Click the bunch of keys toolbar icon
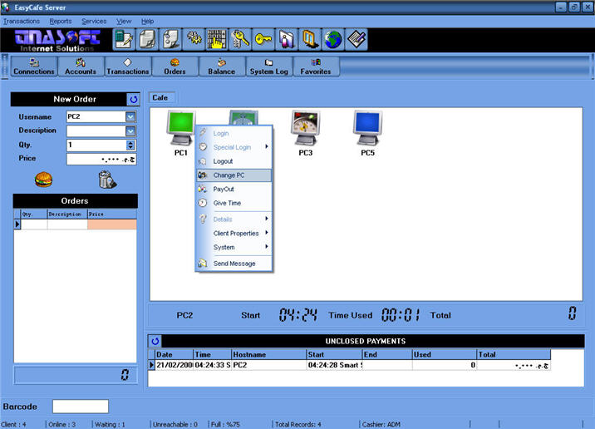The height and width of the screenshot is (429, 595). click(x=240, y=39)
